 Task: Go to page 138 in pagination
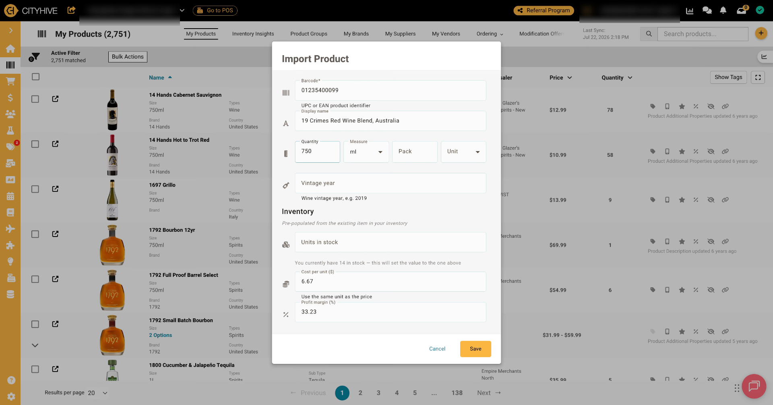tap(457, 393)
